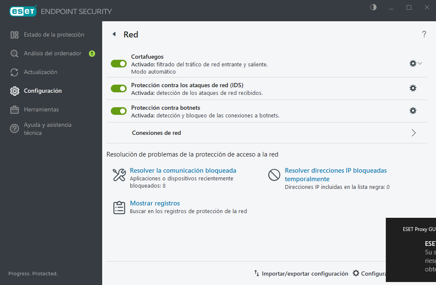Open Ayuda y asistencia técnica
Screen dimensions: 436x285
pos(47,128)
